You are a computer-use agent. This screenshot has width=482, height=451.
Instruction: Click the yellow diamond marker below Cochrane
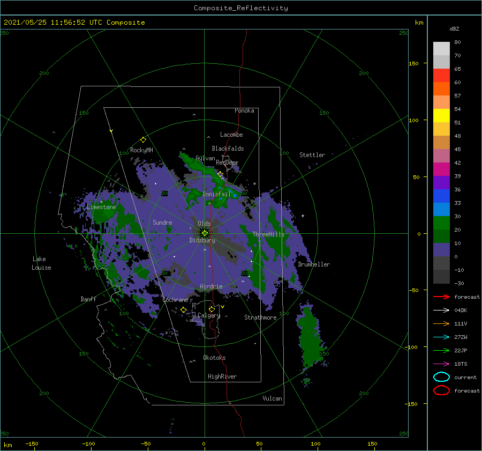(x=184, y=309)
